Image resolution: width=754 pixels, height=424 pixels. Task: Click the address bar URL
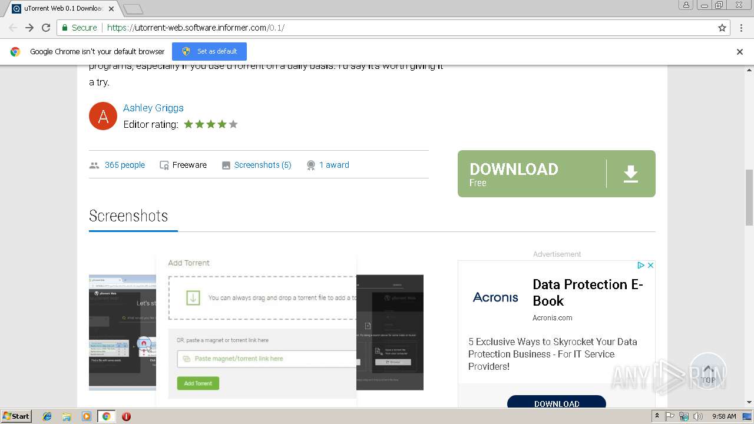tap(196, 28)
